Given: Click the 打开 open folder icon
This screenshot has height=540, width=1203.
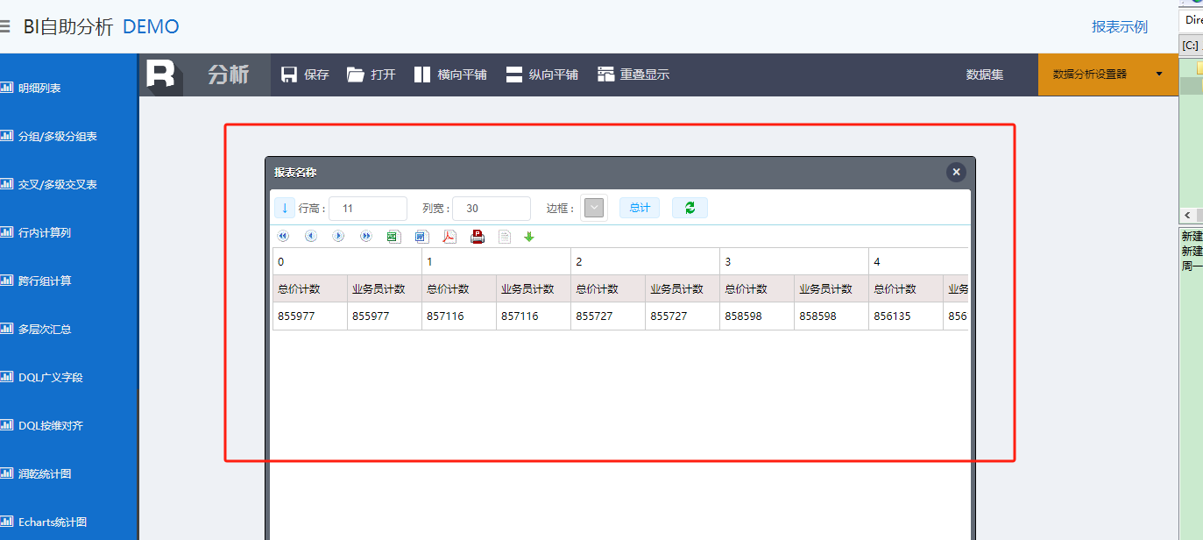Looking at the screenshot, I should (x=356, y=75).
